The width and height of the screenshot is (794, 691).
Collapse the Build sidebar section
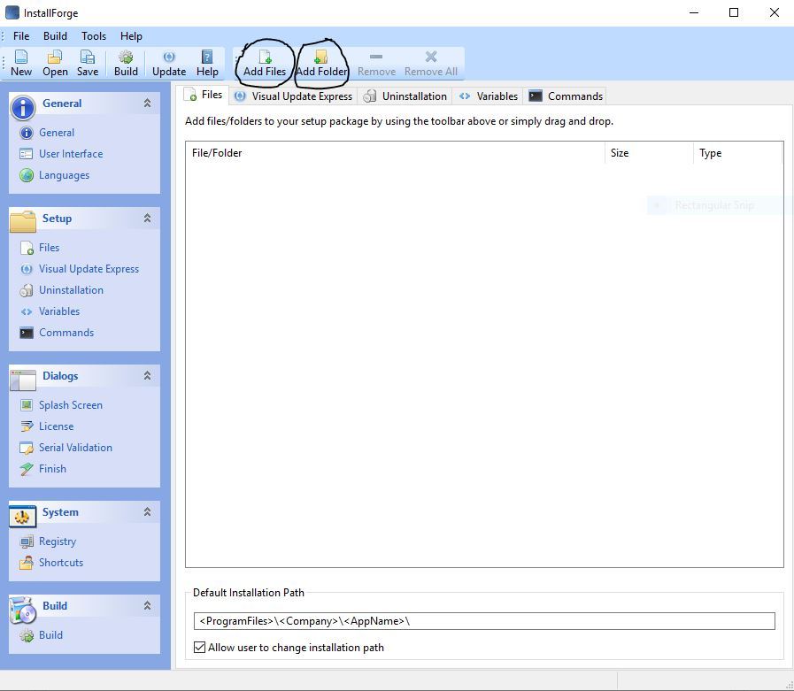(147, 605)
